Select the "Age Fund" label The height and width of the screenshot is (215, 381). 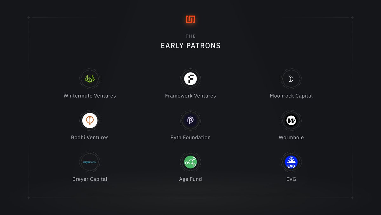190,179
